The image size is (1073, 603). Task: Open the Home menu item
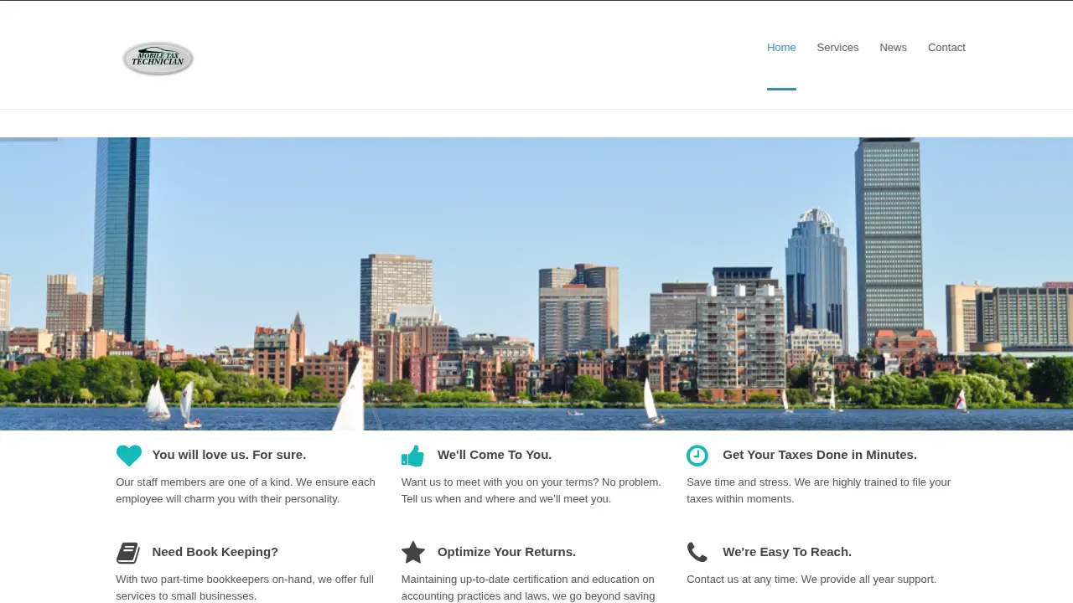coord(781,48)
